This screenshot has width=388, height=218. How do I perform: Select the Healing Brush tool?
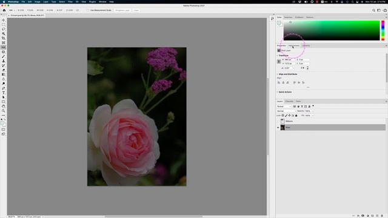4,52
